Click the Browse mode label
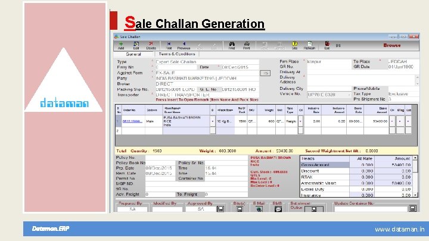 coord(392,45)
